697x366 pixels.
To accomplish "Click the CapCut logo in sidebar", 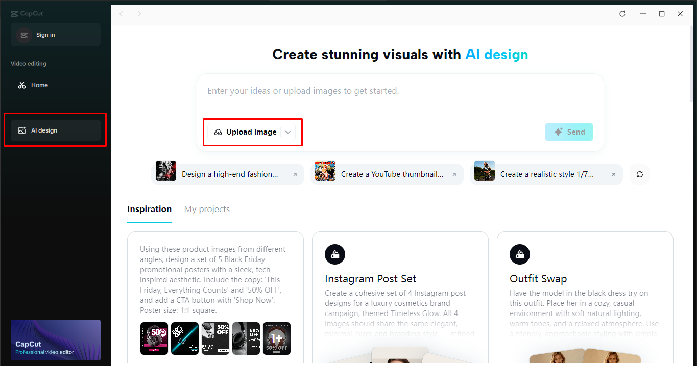I will 27,14.
